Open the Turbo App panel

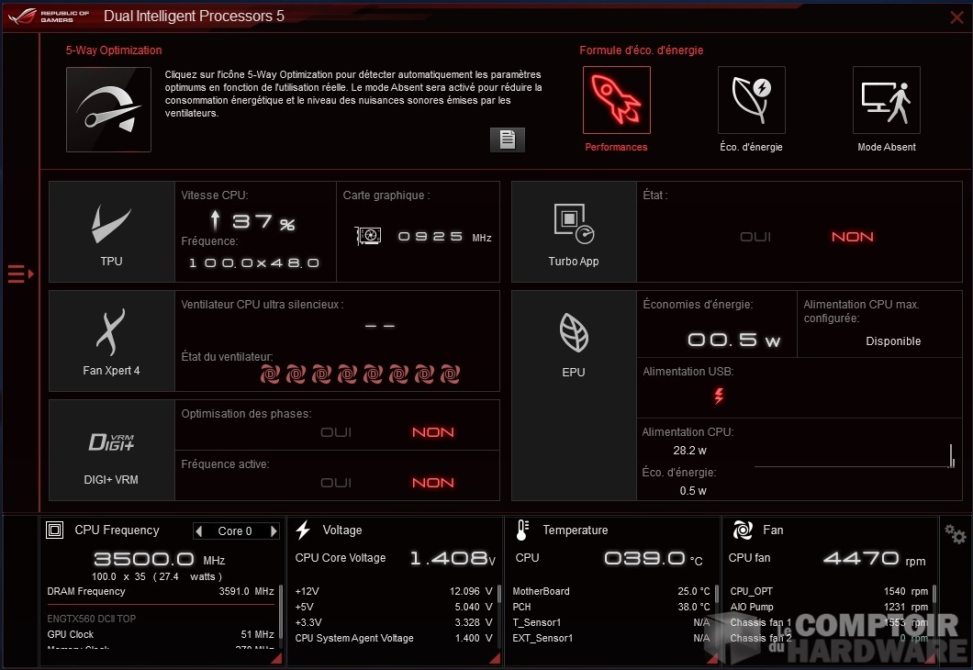[574, 231]
